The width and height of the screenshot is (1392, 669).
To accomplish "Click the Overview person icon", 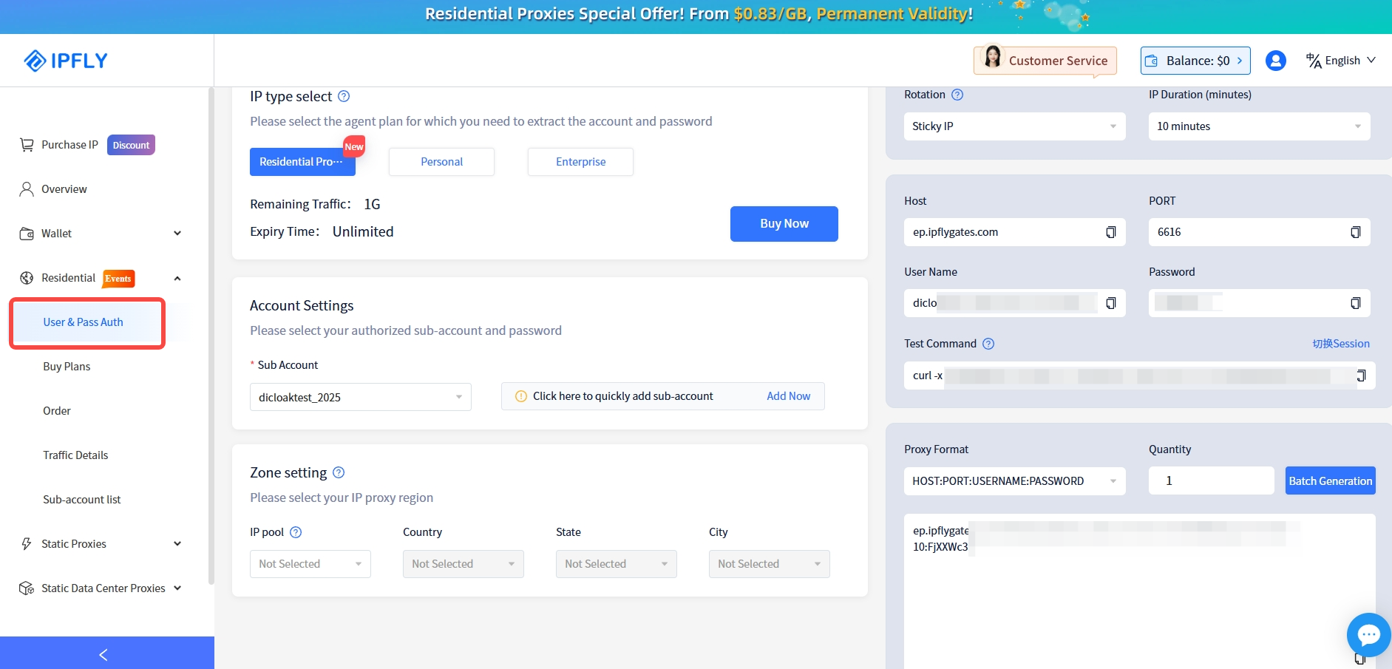I will tap(27, 189).
